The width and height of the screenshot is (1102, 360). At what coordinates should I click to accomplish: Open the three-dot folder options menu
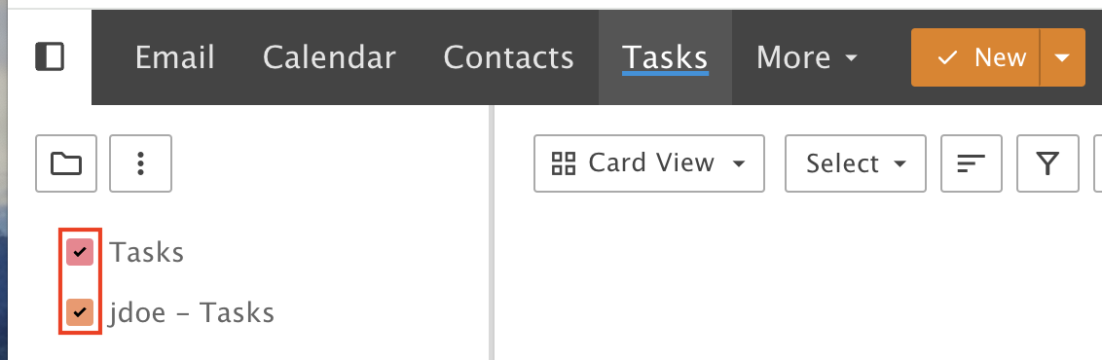coord(140,163)
